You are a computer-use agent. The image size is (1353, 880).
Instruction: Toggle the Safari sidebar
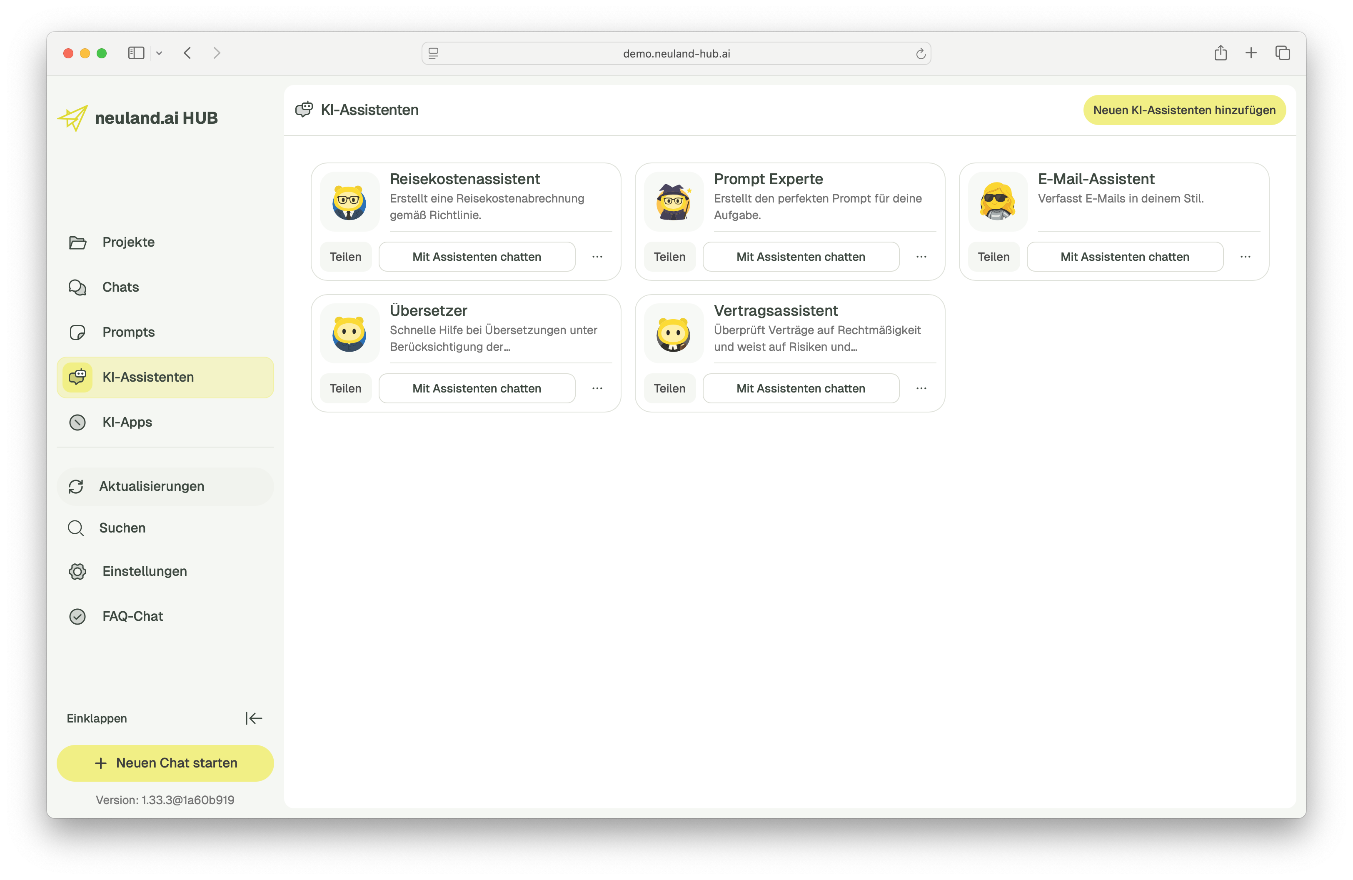(x=136, y=53)
